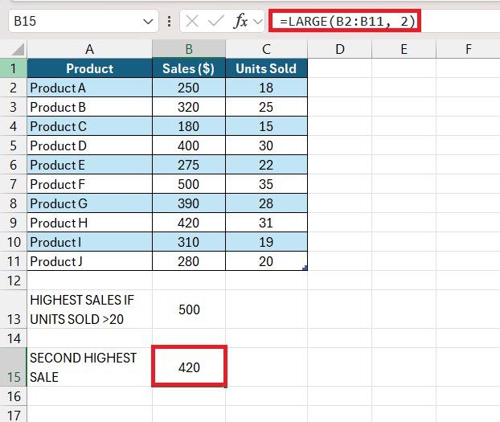Click the Select All corner triangle
Viewport: 500px width, 422px height.
18,50
